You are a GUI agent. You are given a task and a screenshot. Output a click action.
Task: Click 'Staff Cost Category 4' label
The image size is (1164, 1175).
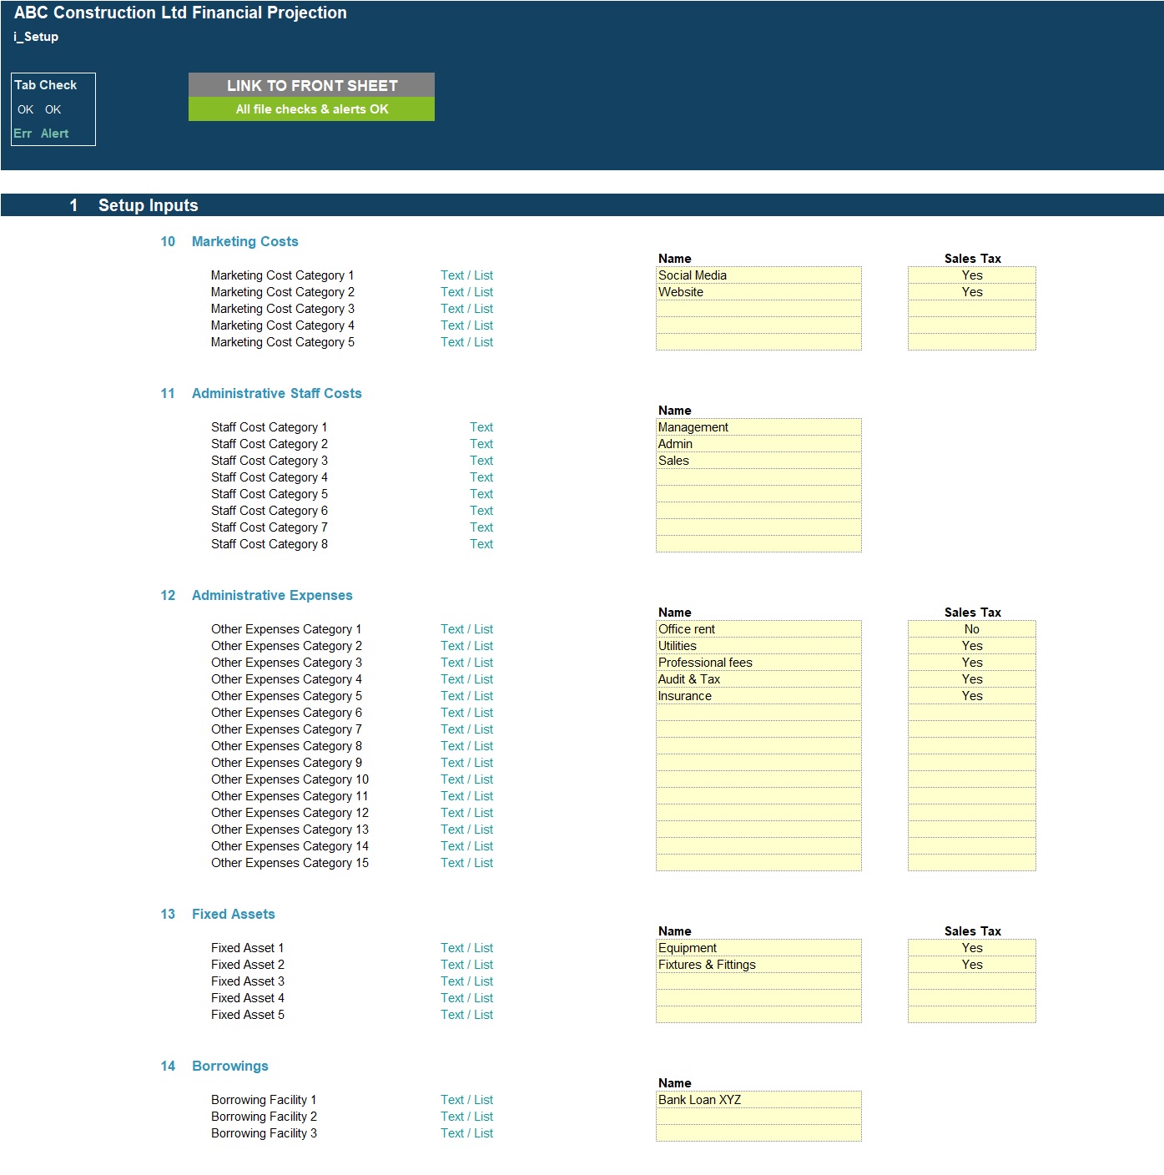click(269, 477)
